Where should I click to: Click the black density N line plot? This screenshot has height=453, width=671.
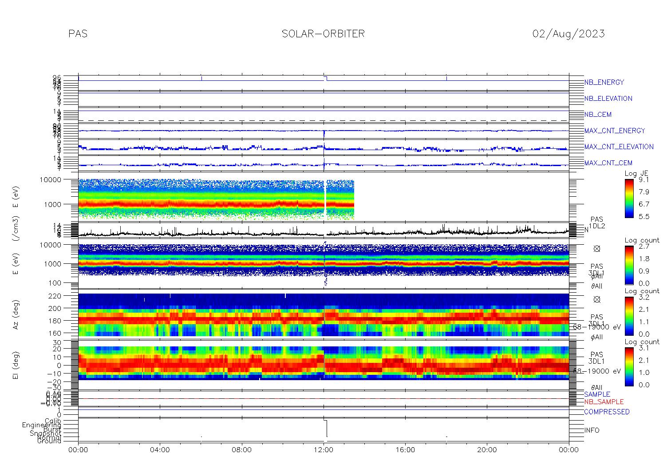click(x=324, y=232)
